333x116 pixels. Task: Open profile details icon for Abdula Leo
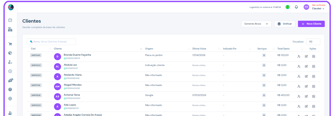click(299, 66)
